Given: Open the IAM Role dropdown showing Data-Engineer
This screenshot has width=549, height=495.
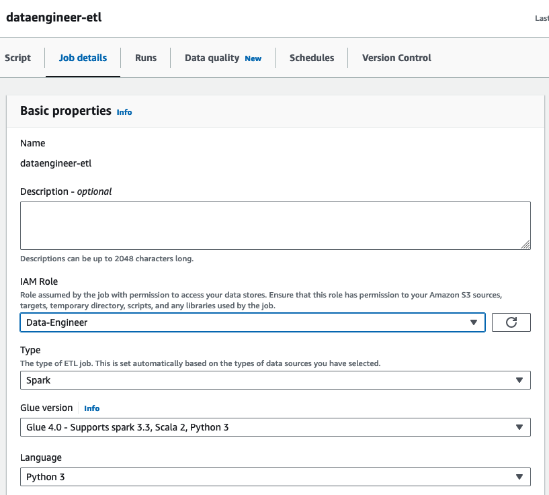Looking at the screenshot, I should [252, 322].
